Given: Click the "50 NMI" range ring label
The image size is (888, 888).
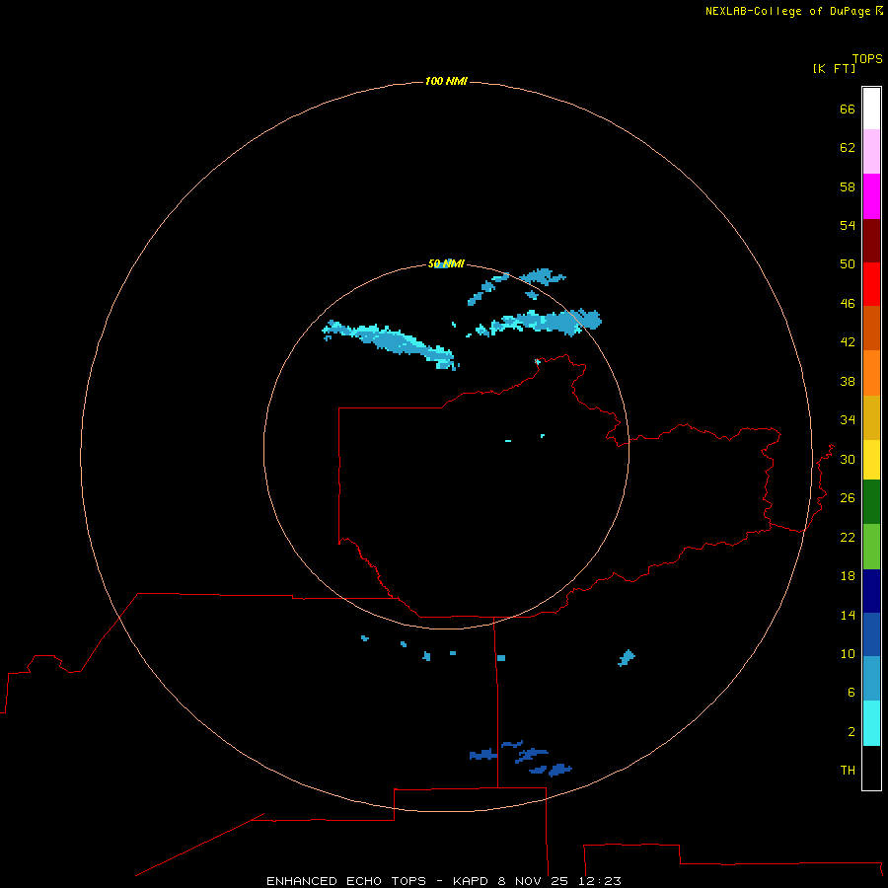Looking at the screenshot, I should tap(446, 263).
